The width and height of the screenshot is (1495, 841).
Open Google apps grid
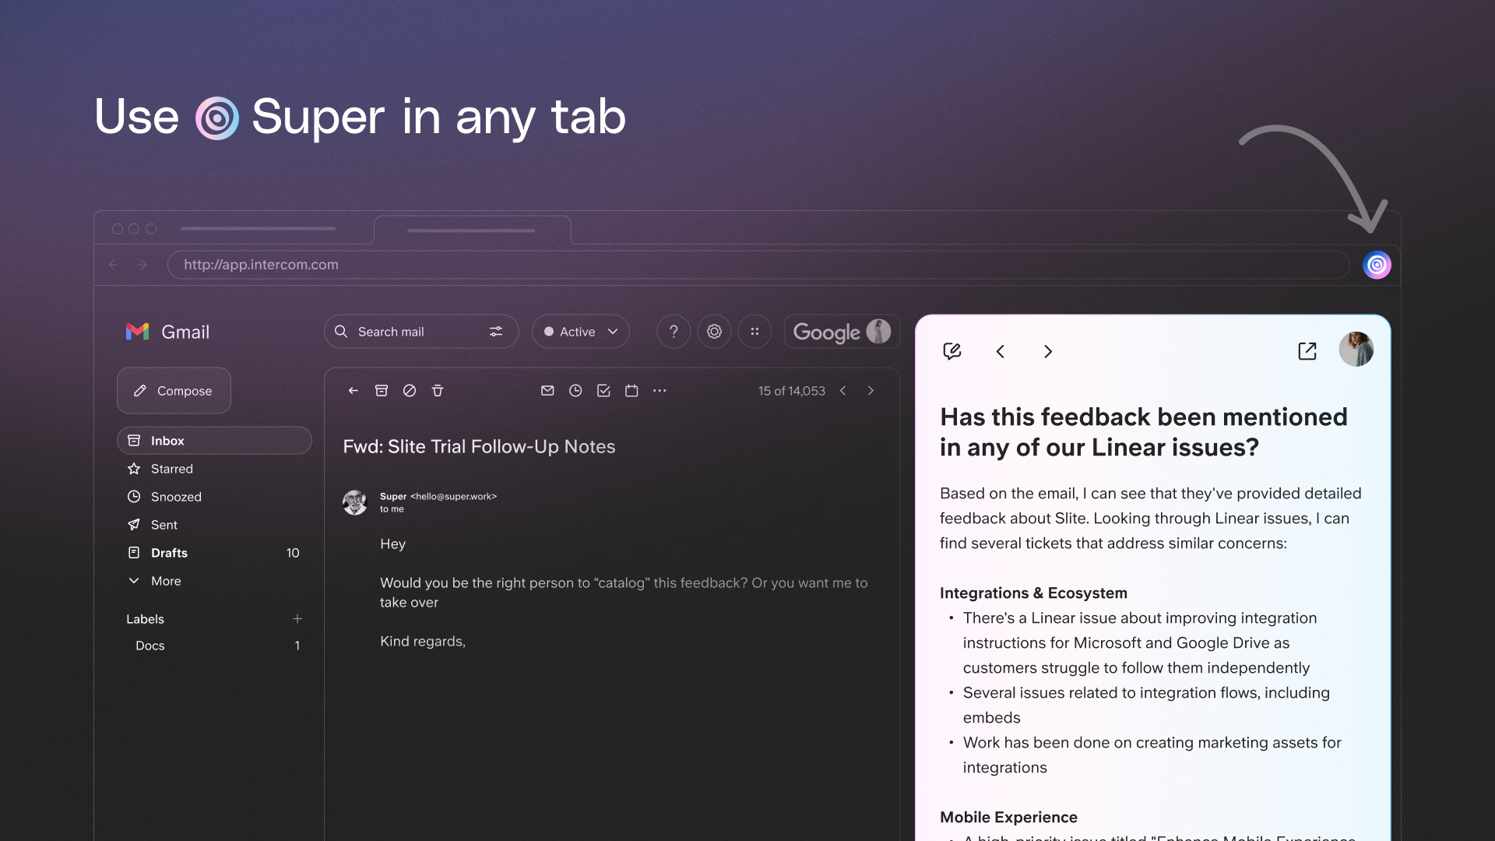point(755,332)
